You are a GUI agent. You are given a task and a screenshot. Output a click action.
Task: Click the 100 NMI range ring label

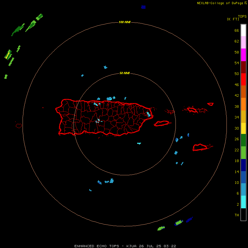pos(125,22)
